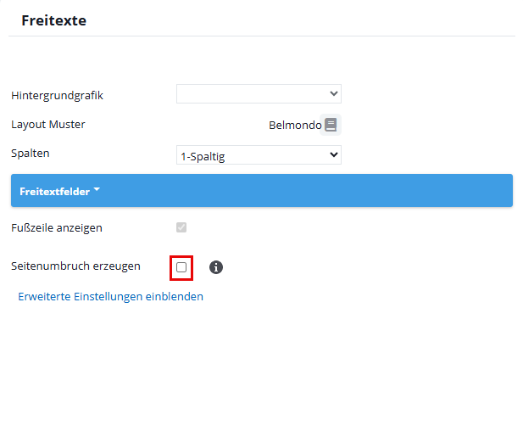Click the info icon next to Seitenumbruch erzeugen
523x431 pixels.
click(216, 267)
